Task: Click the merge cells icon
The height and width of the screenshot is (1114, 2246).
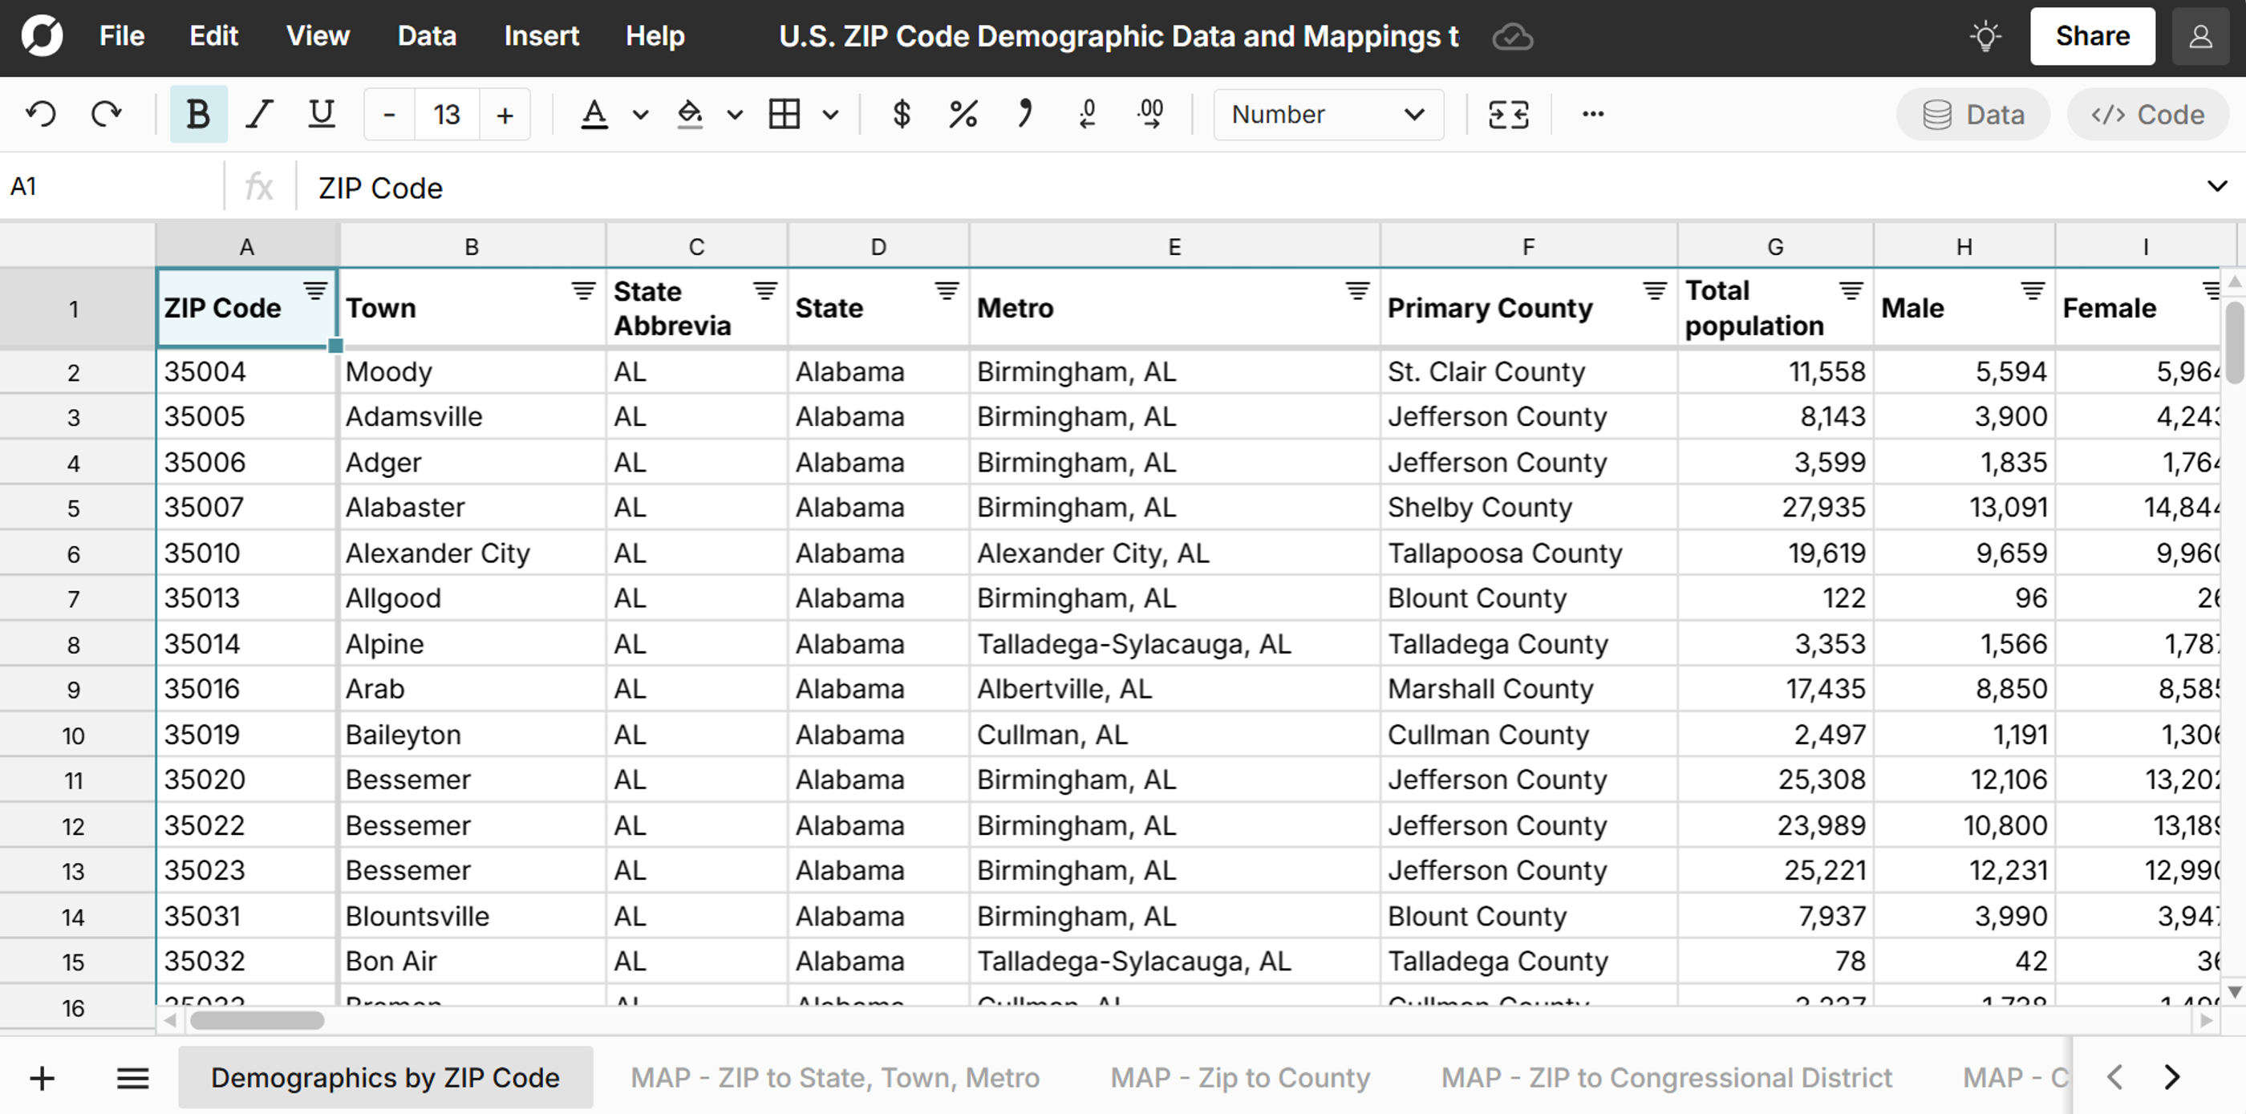Action: point(1508,114)
